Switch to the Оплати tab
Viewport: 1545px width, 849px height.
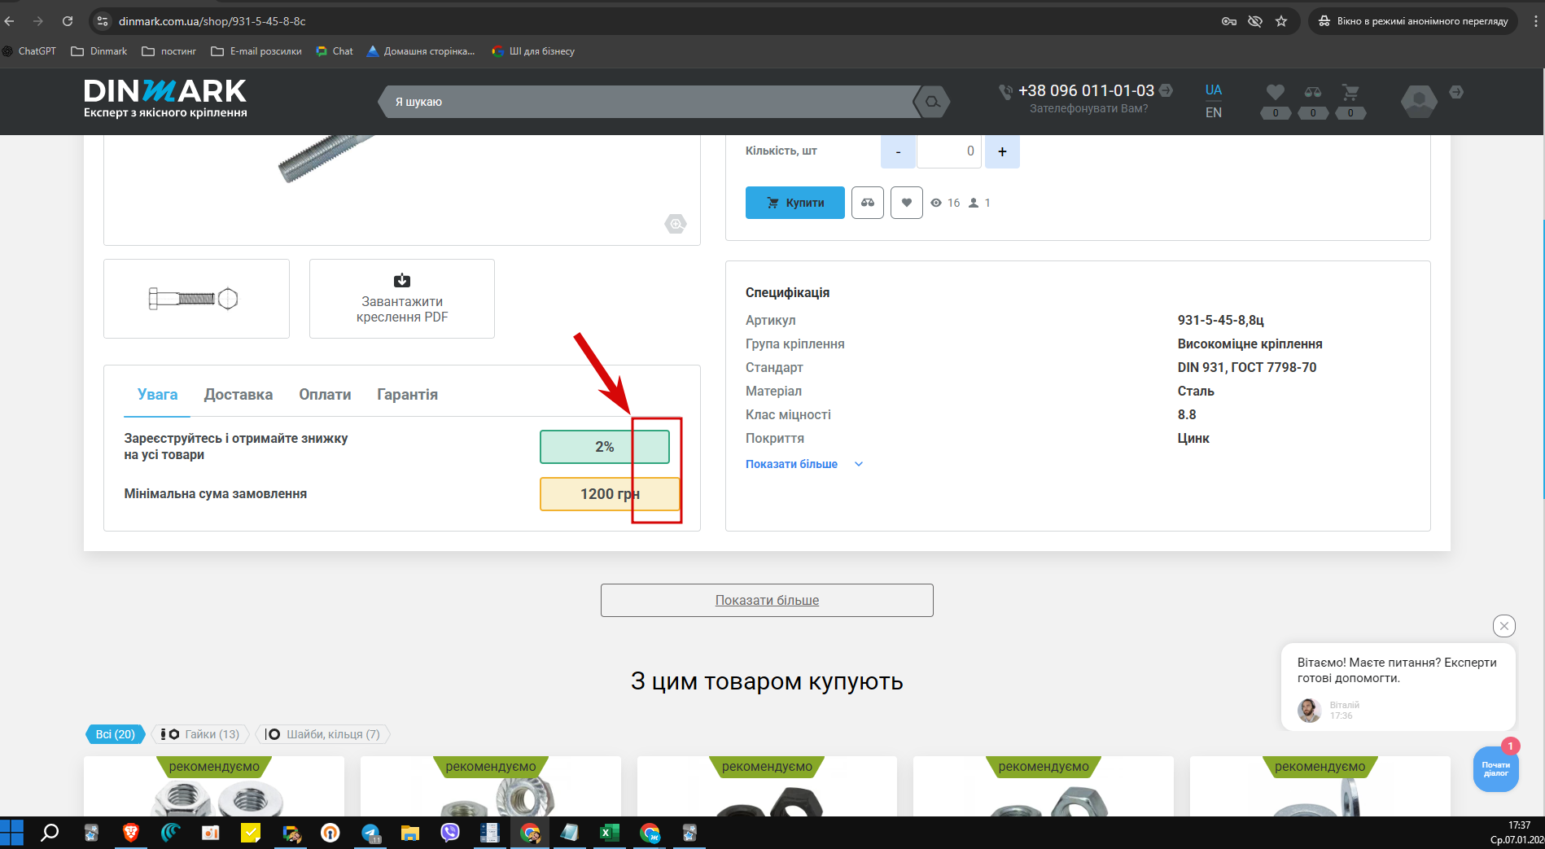[325, 395]
